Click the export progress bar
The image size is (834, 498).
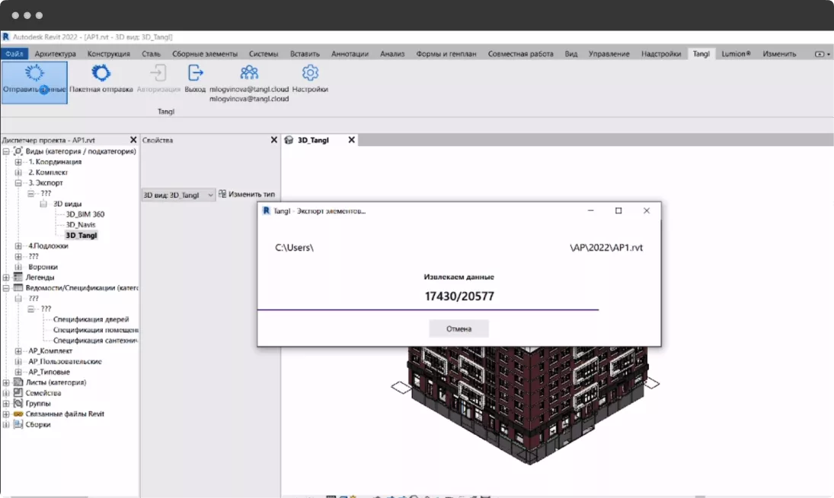click(428, 309)
